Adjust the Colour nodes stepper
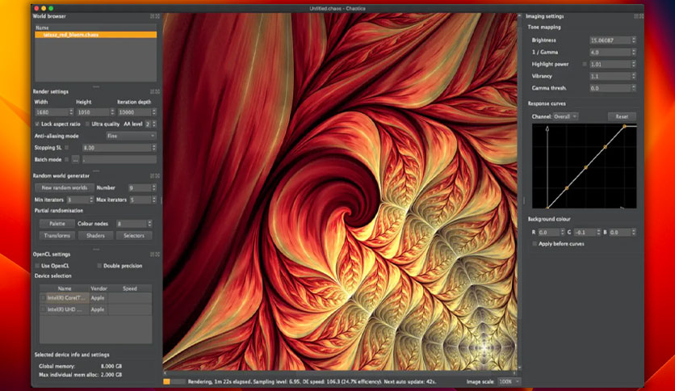 (149, 224)
